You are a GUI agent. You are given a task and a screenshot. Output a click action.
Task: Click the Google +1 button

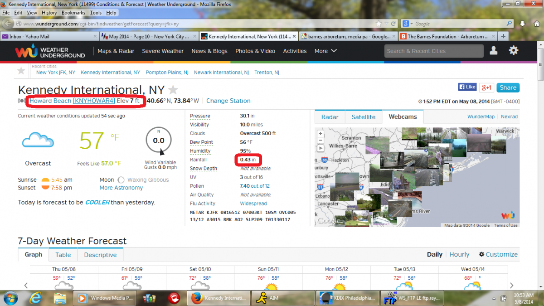[487, 87]
